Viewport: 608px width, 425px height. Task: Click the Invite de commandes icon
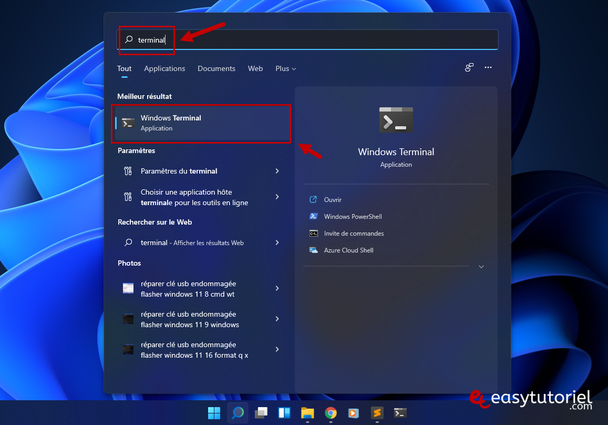tap(313, 234)
